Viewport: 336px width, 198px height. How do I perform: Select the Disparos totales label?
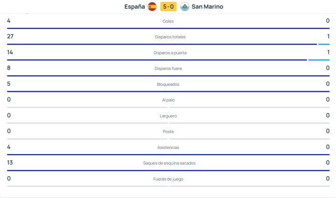pos(168,37)
